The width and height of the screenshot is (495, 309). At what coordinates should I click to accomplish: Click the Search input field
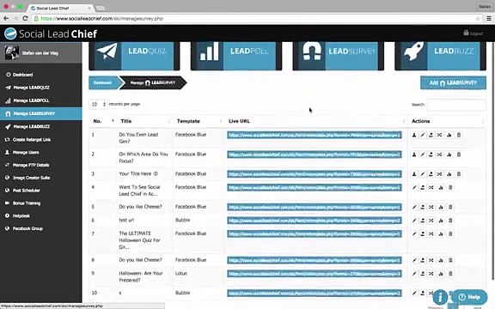point(456,105)
